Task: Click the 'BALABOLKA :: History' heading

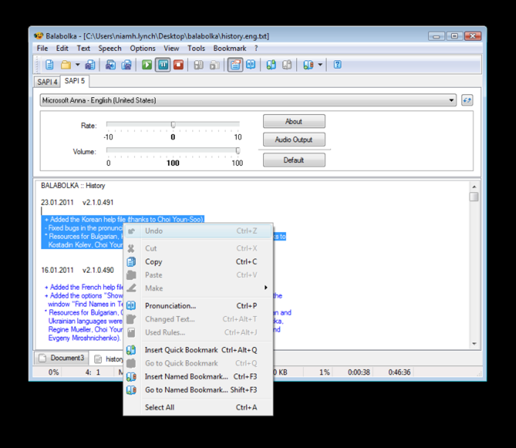Action: click(x=73, y=186)
